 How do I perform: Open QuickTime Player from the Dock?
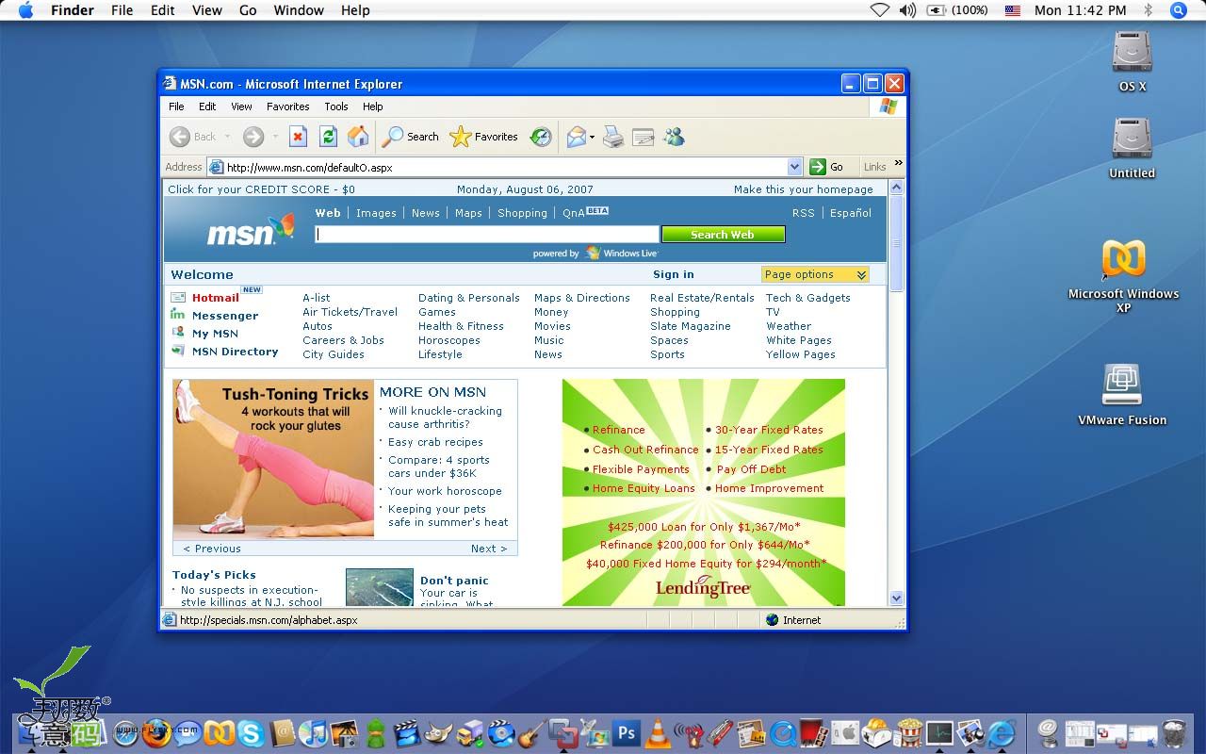[783, 732]
